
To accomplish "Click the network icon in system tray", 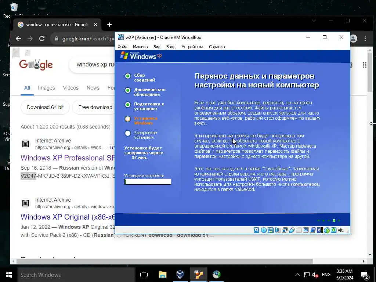I will coord(307,275).
